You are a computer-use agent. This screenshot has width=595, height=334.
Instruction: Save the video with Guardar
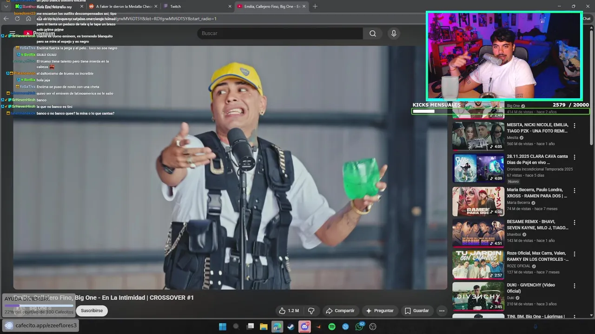click(x=416, y=311)
